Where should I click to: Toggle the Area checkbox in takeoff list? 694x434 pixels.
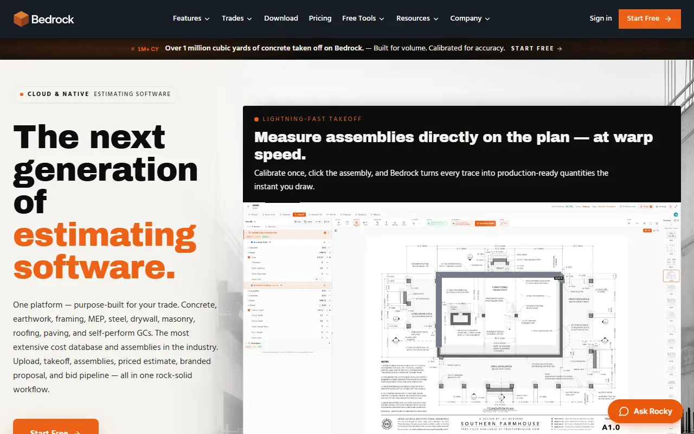pos(249,257)
